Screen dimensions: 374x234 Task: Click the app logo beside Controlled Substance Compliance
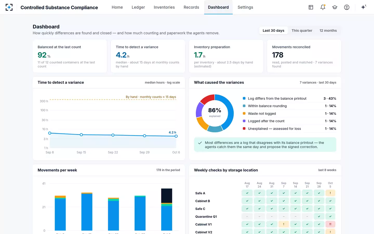pyautogui.click(x=9, y=7)
